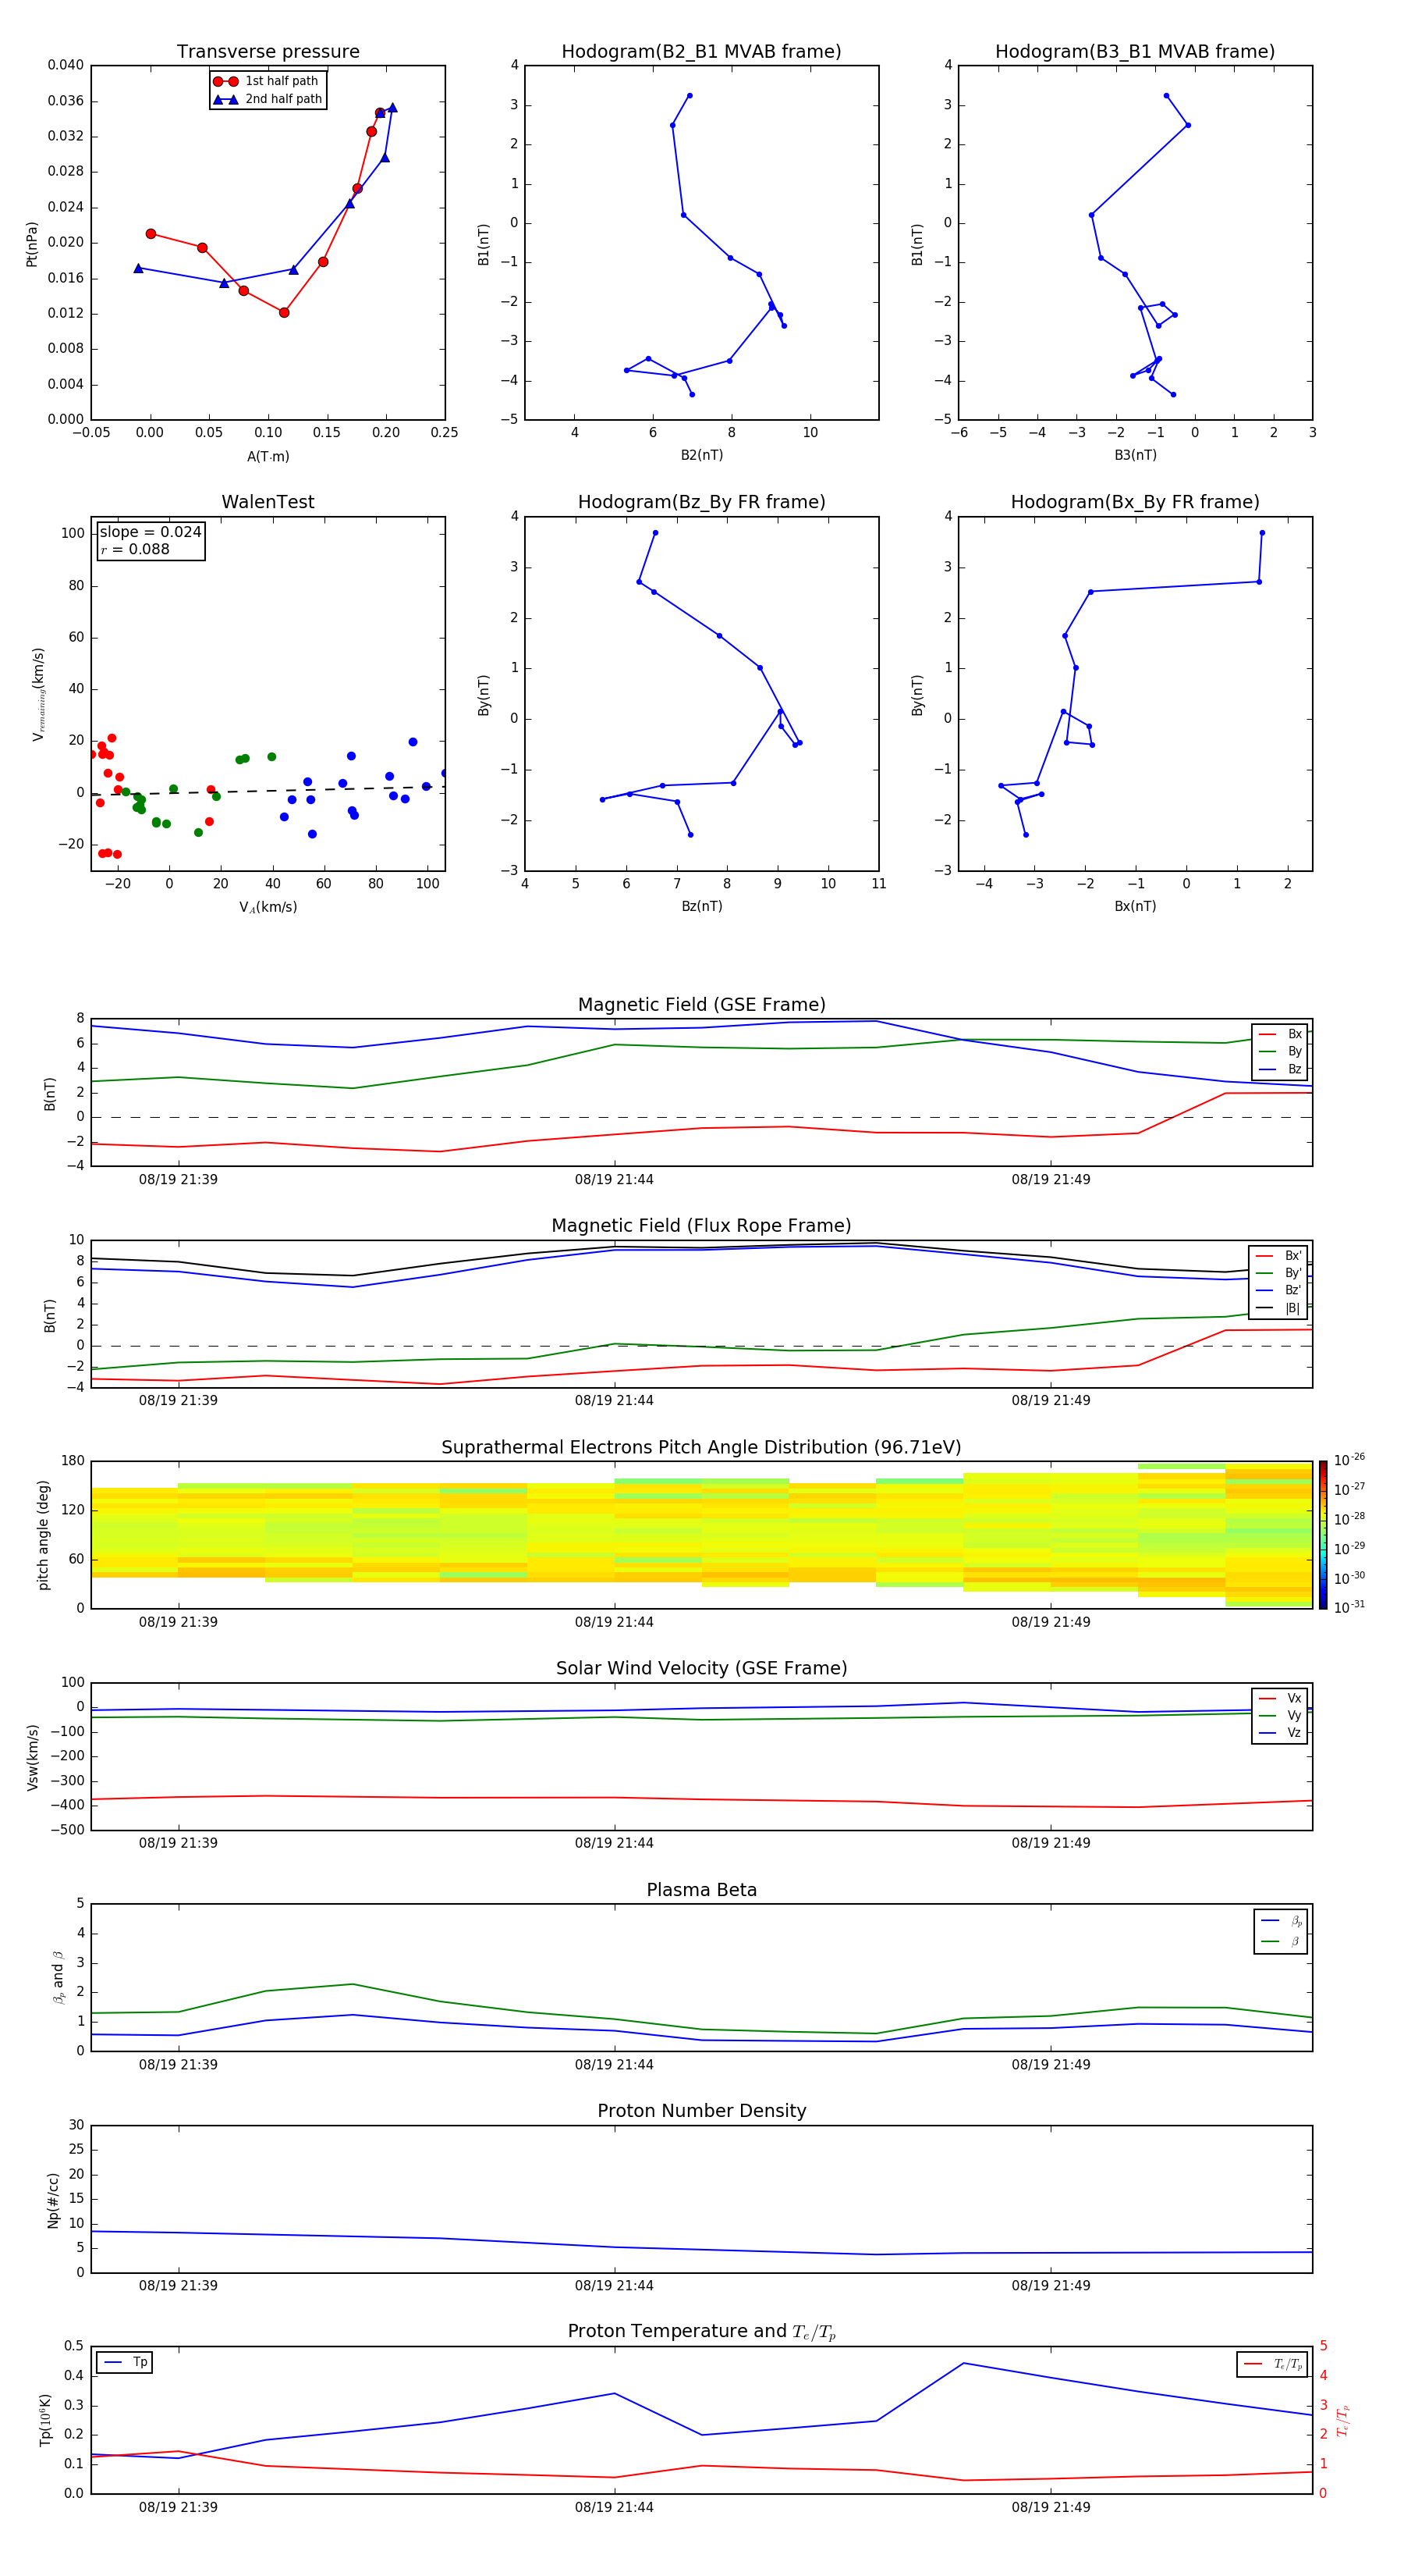Click the "Magnetic Field (GSE Frame)" title

point(701,1005)
